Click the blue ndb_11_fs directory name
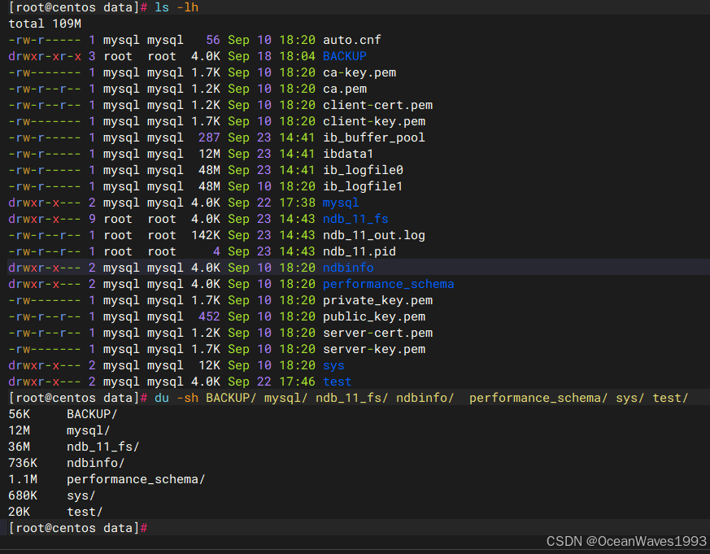 coord(355,219)
